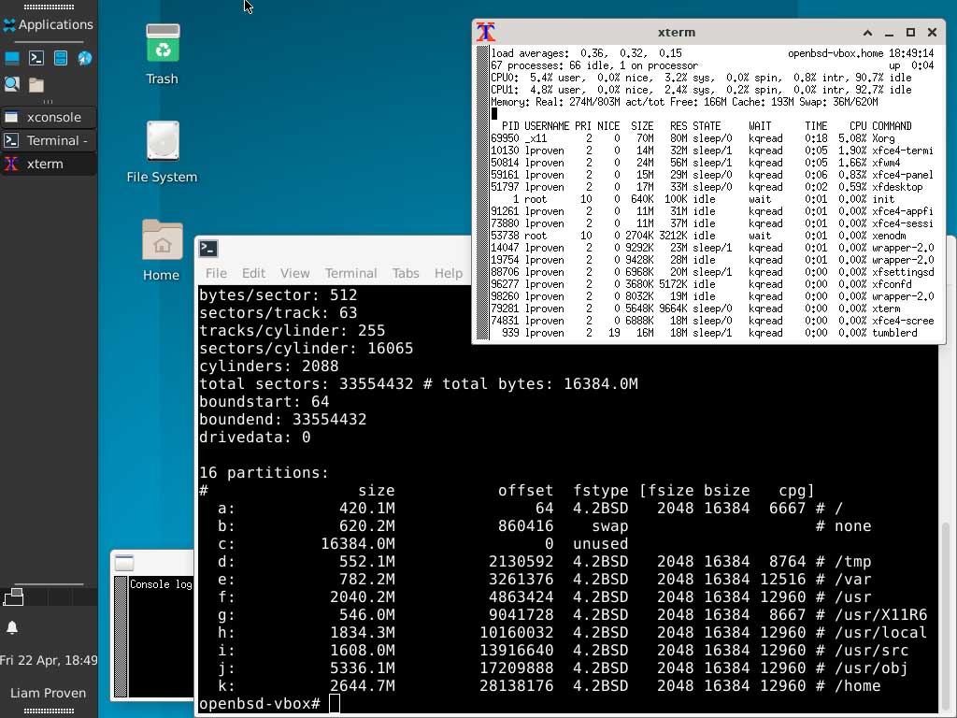The image size is (957, 718).
Task: Open the File menu in Terminal
Action: coord(216,273)
